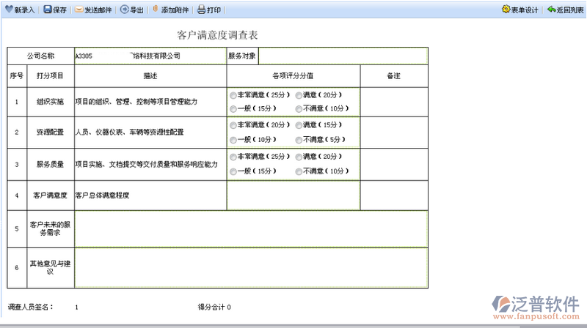
Task: Focus the 其他意见与建议 text area
Action: 251,267
